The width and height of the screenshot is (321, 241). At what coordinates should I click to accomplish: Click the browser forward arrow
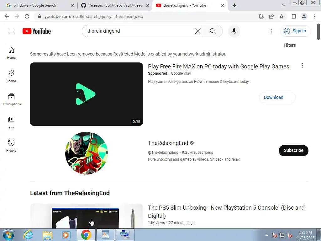click(17, 16)
